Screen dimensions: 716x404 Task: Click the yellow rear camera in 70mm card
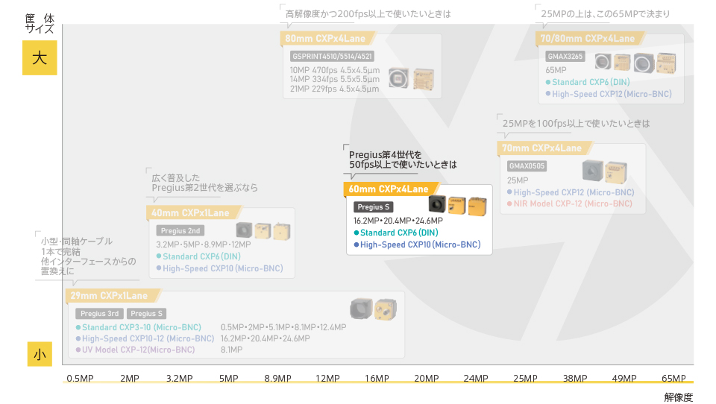pos(616,172)
